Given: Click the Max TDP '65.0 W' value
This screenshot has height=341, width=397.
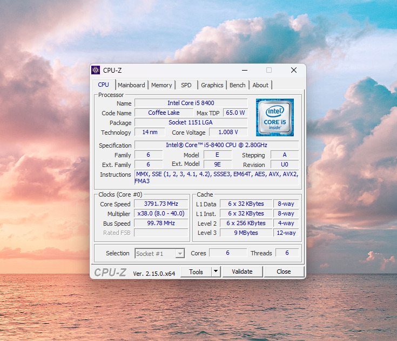Looking at the screenshot, I should (x=235, y=113).
